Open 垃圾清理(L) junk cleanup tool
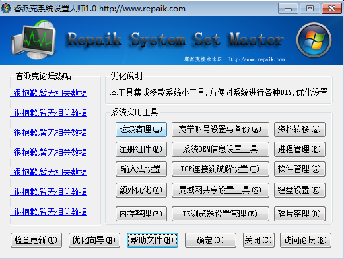 click(141, 130)
